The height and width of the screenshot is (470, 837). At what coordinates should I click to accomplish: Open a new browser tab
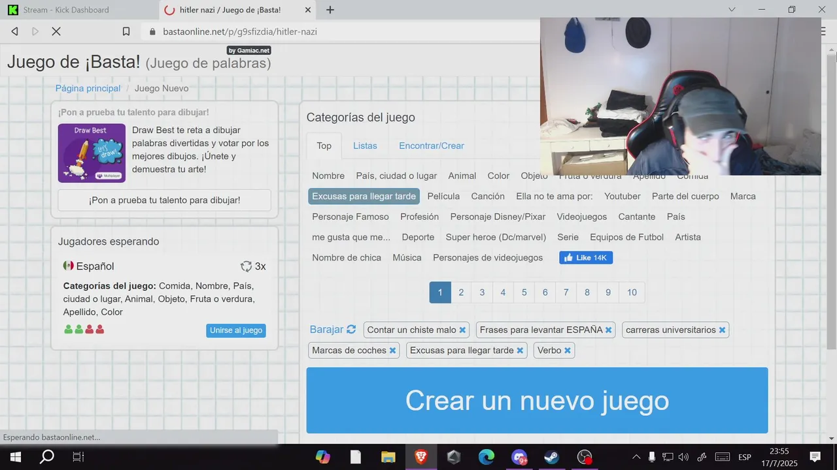[x=330, y=10]
